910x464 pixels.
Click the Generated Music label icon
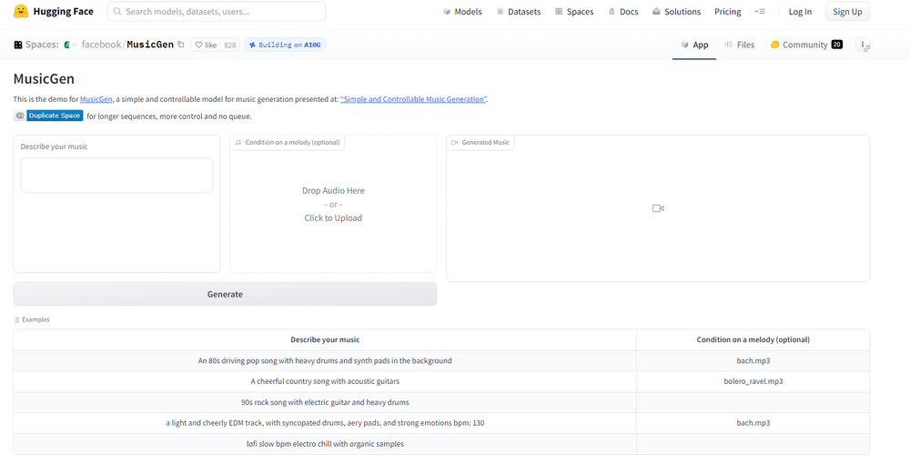[x=454, y=142]
